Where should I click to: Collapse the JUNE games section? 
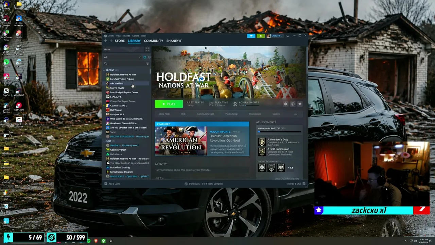click(x=104, y=141)
